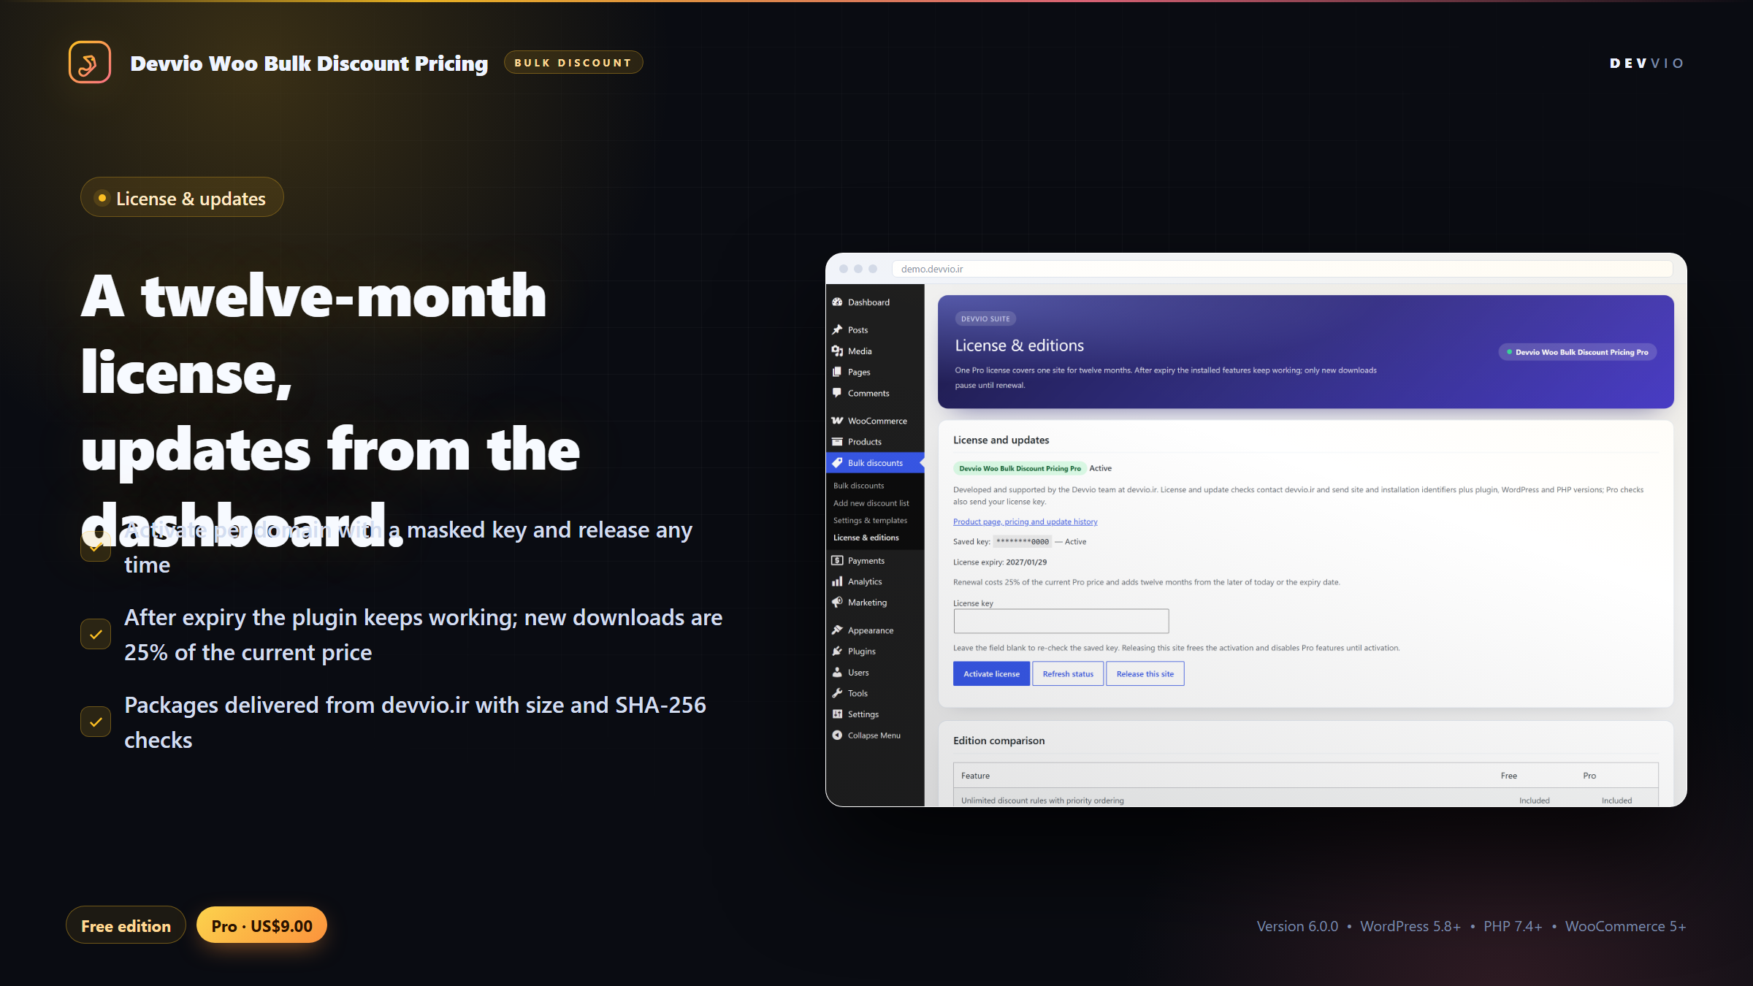Click the Activate license button
The image size is (1753, 986).
[x=991, y=673]
